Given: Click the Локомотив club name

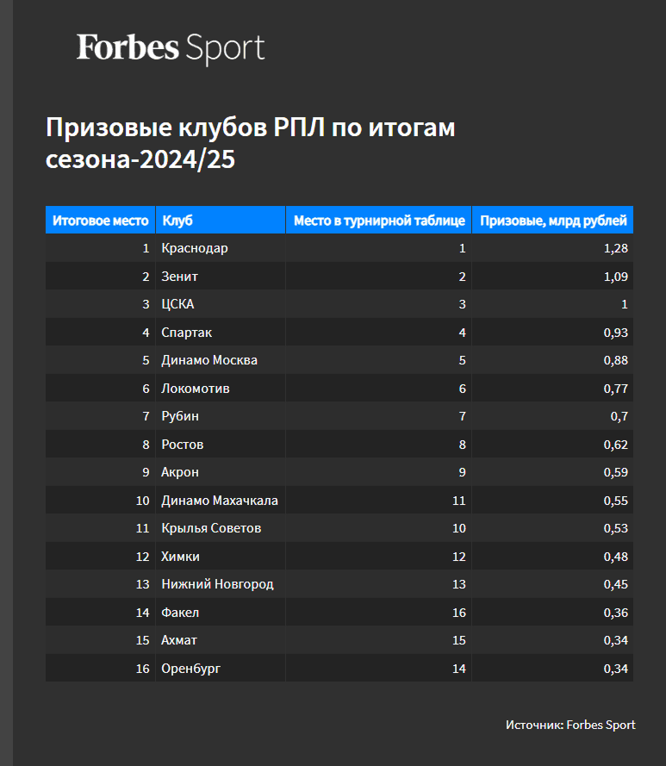Looking at the screenshot, I should coord(196,389).
